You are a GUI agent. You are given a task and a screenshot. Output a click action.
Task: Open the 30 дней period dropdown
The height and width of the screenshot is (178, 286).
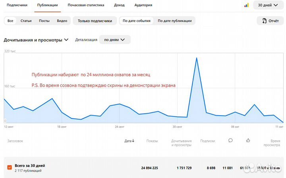point(268,5)
